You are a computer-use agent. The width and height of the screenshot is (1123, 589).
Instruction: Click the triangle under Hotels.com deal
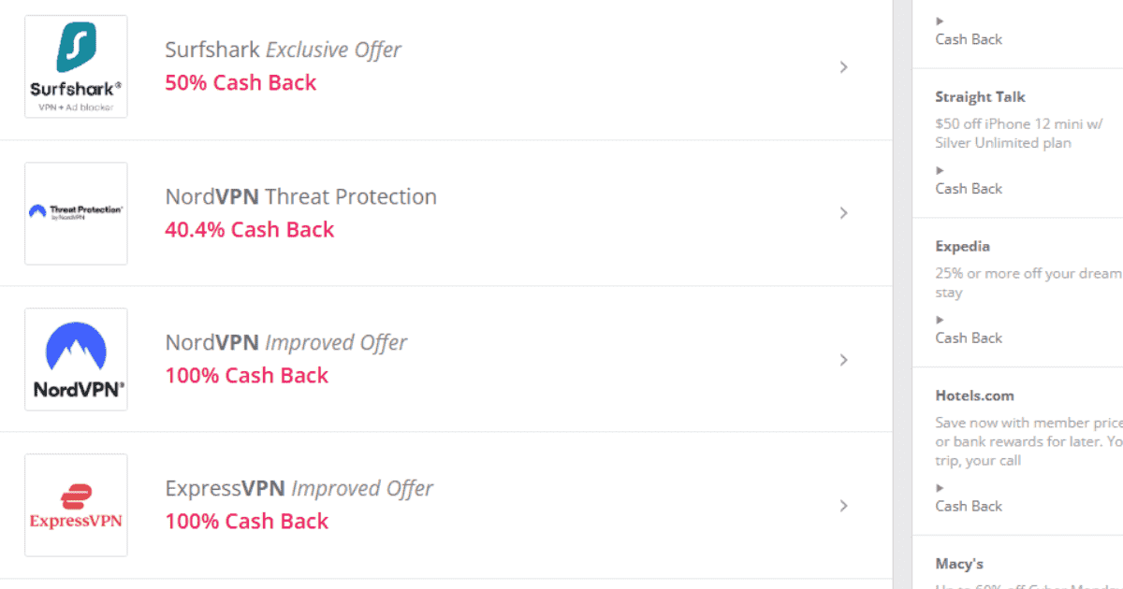coord(941,488)
